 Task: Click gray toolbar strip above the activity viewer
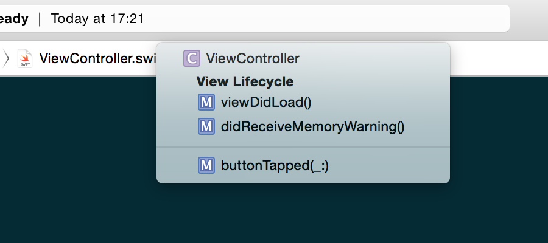[x=274, y=2]
